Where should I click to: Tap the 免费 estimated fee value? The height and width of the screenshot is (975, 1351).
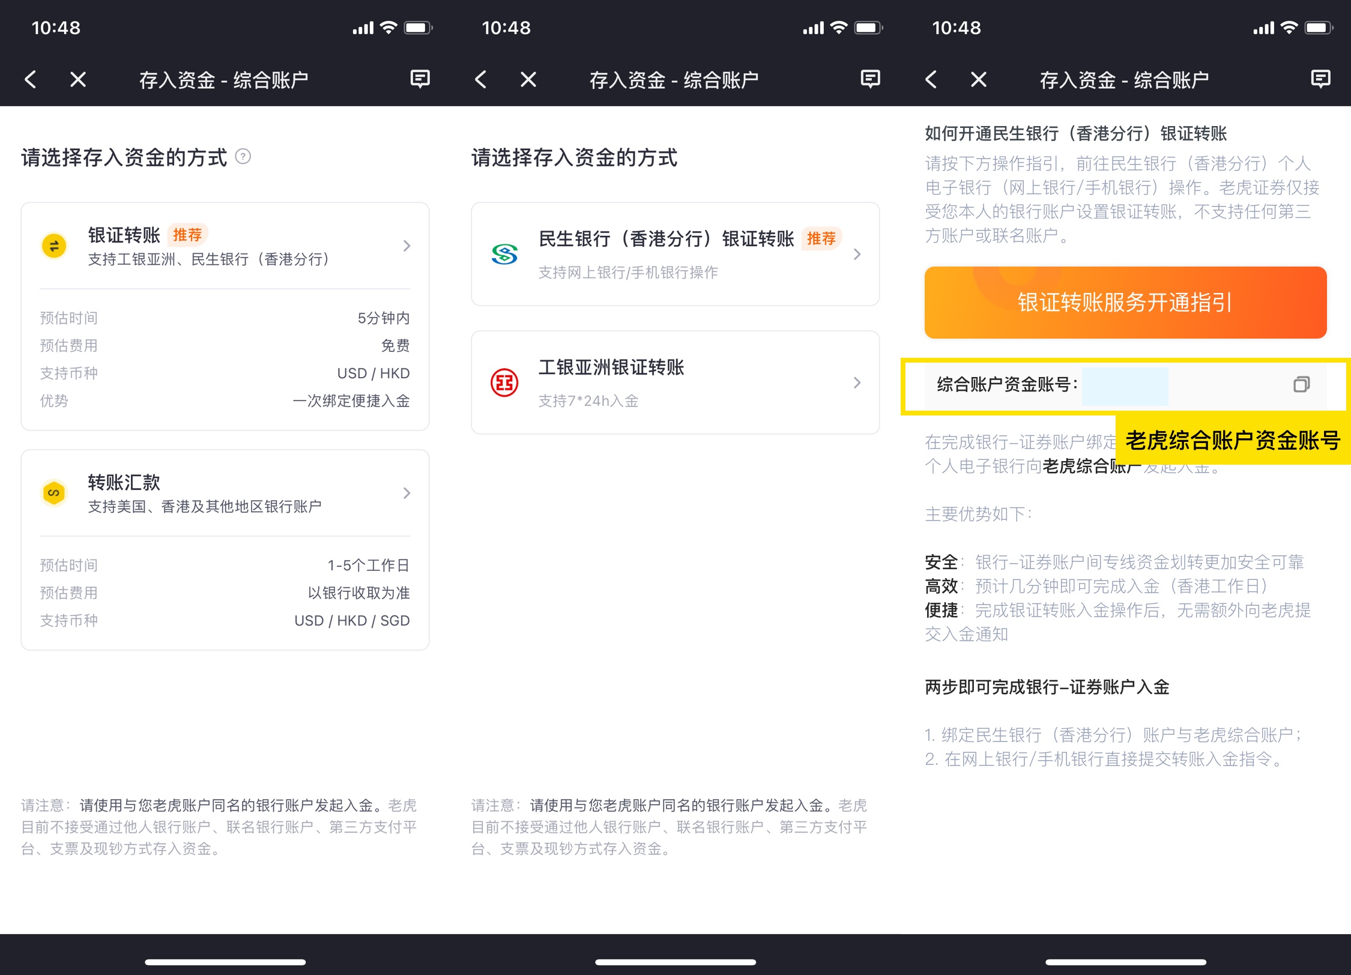click(396, 346)
